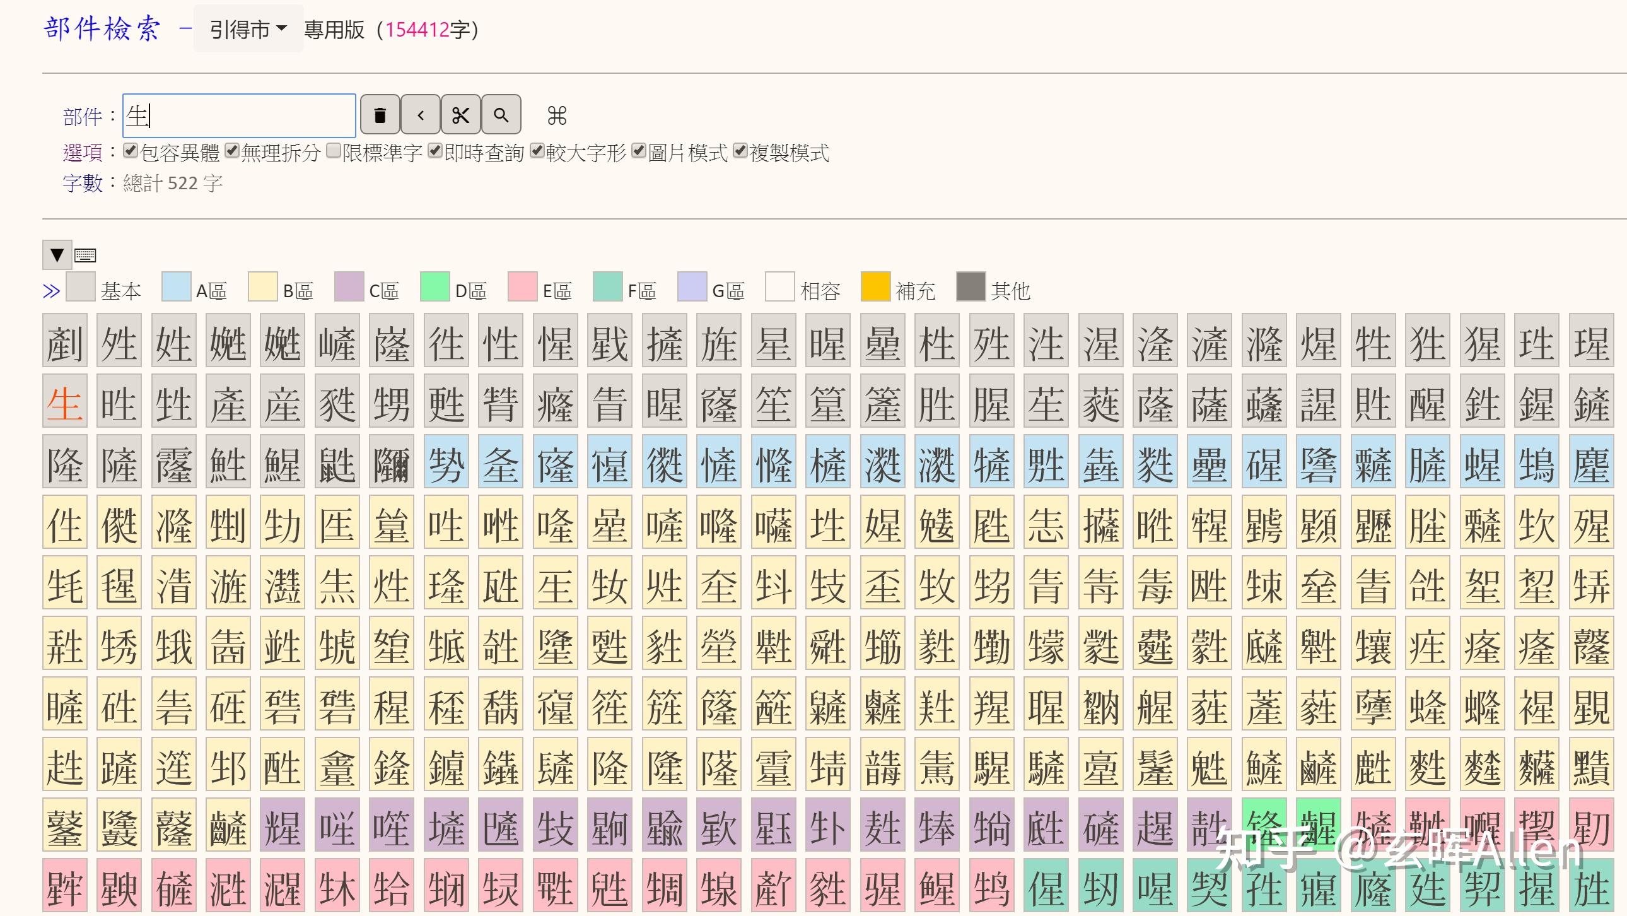Click the 部件 label link
Screen dimensions: 1627x916
(x=83, y=117)
